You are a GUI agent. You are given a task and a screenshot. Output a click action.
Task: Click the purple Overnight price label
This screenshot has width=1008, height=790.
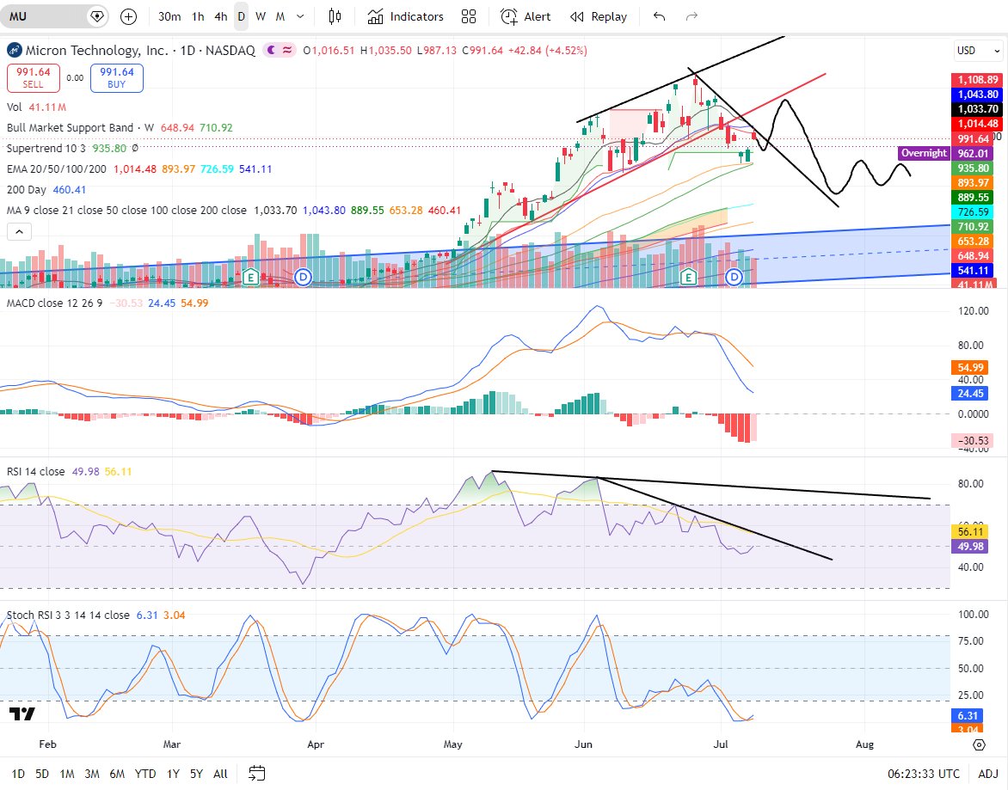click(x=923, y=153)
